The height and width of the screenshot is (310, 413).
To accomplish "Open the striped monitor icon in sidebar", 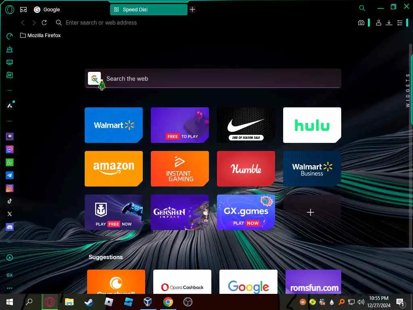I will tap(10, 62).
